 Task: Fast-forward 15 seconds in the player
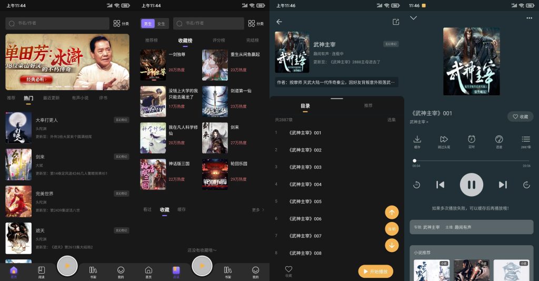click(x=526, y=185)
